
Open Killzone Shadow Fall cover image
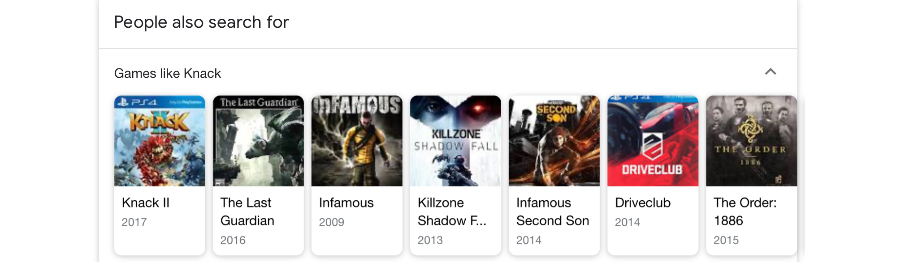tap(455, 141)
